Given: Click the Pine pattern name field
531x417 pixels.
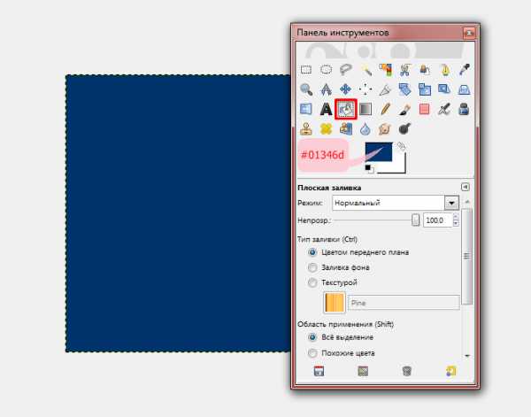Looking at the screenshot, I should tap(404, 303).
